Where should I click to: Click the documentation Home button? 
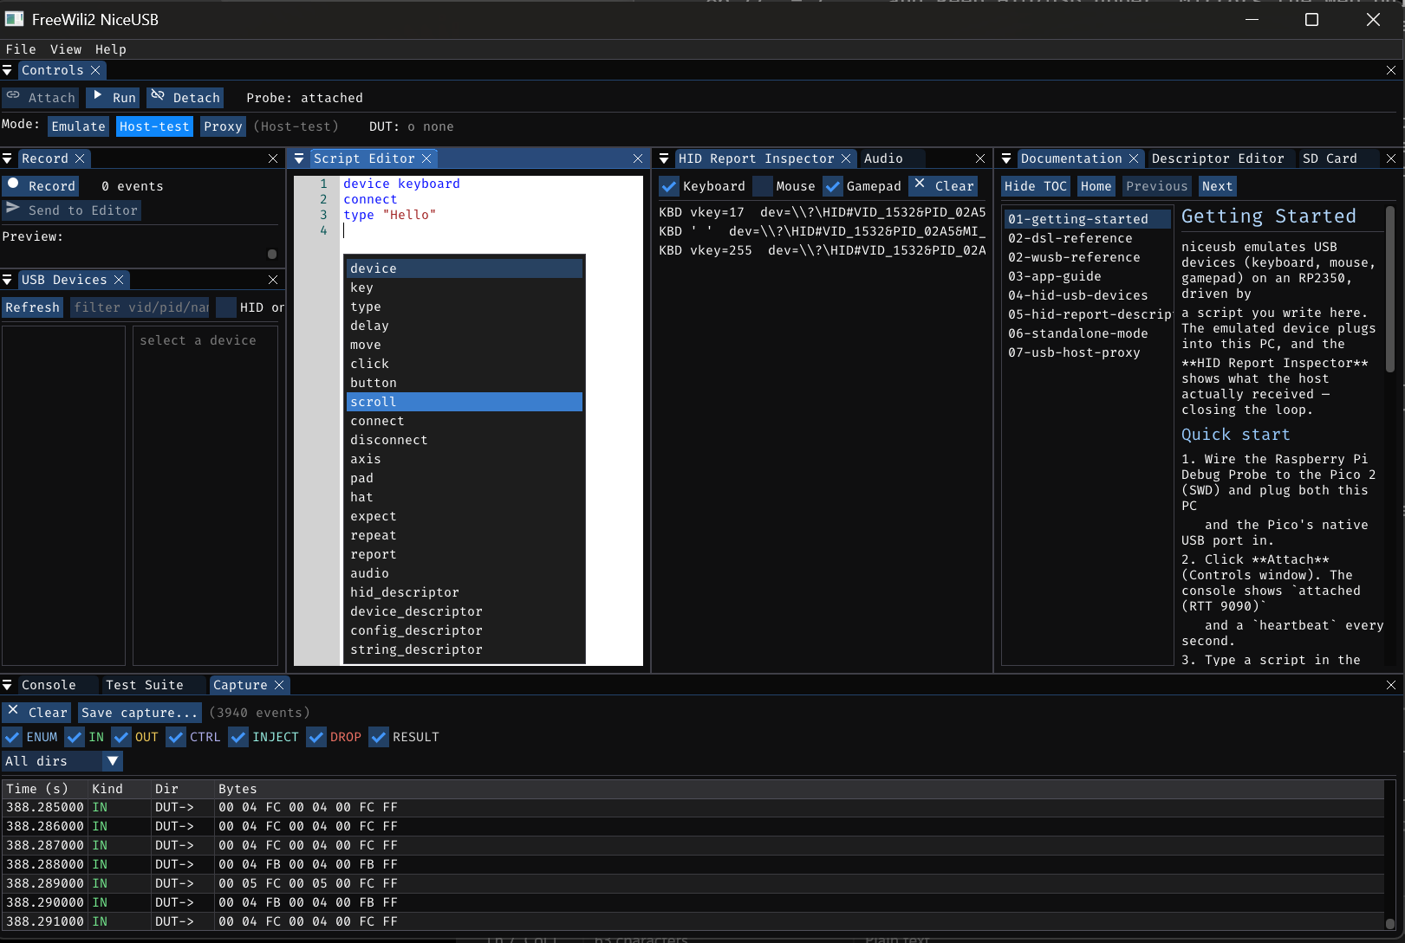point(1096,186)
